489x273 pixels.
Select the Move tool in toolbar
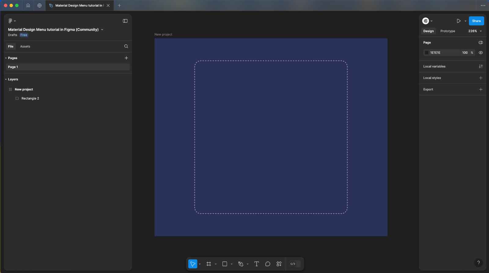point(193,264)
